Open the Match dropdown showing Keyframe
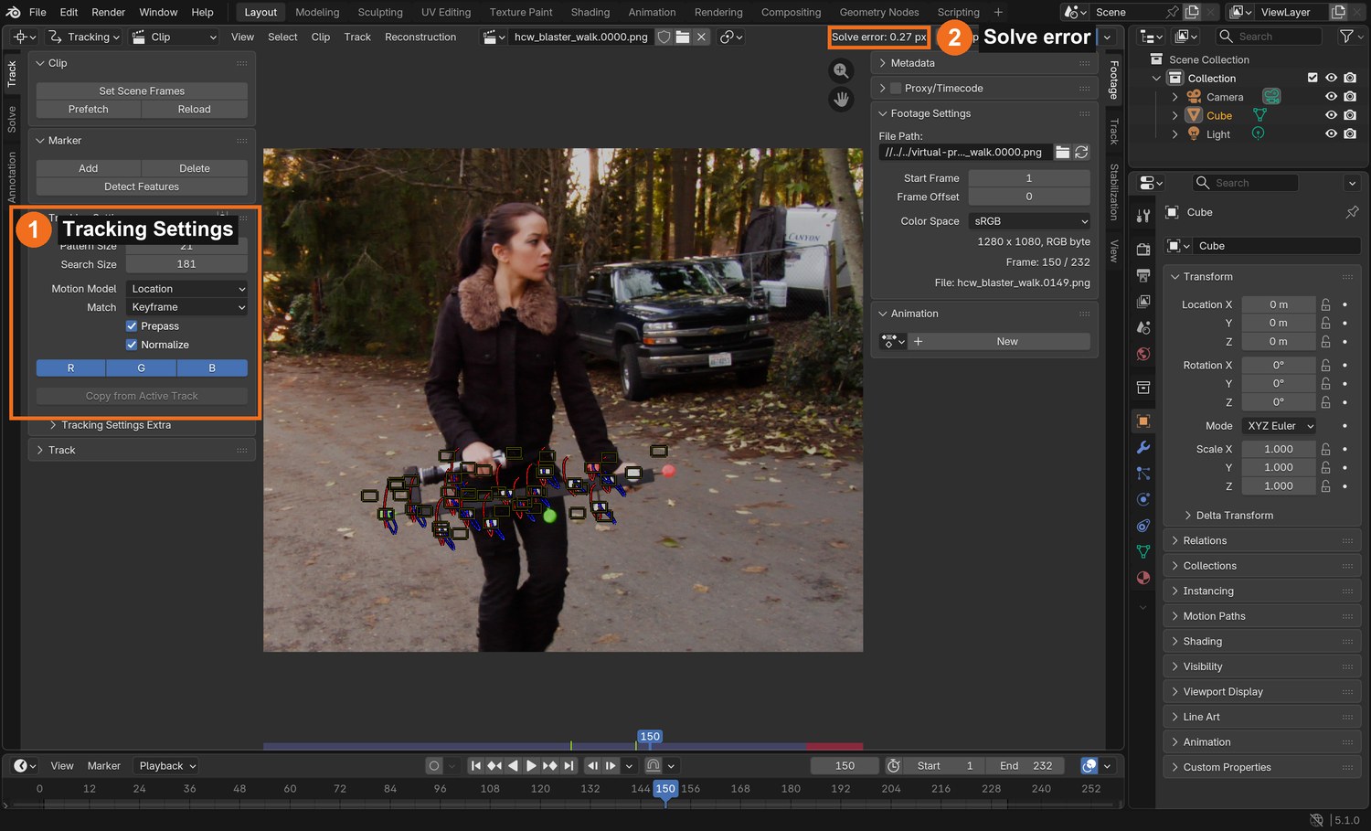 point(187,307)
